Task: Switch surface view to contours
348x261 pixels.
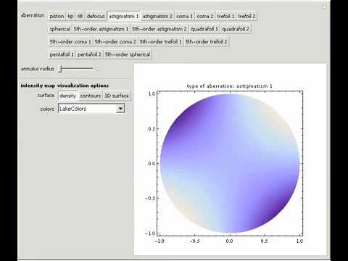Action: coord(91,96)
